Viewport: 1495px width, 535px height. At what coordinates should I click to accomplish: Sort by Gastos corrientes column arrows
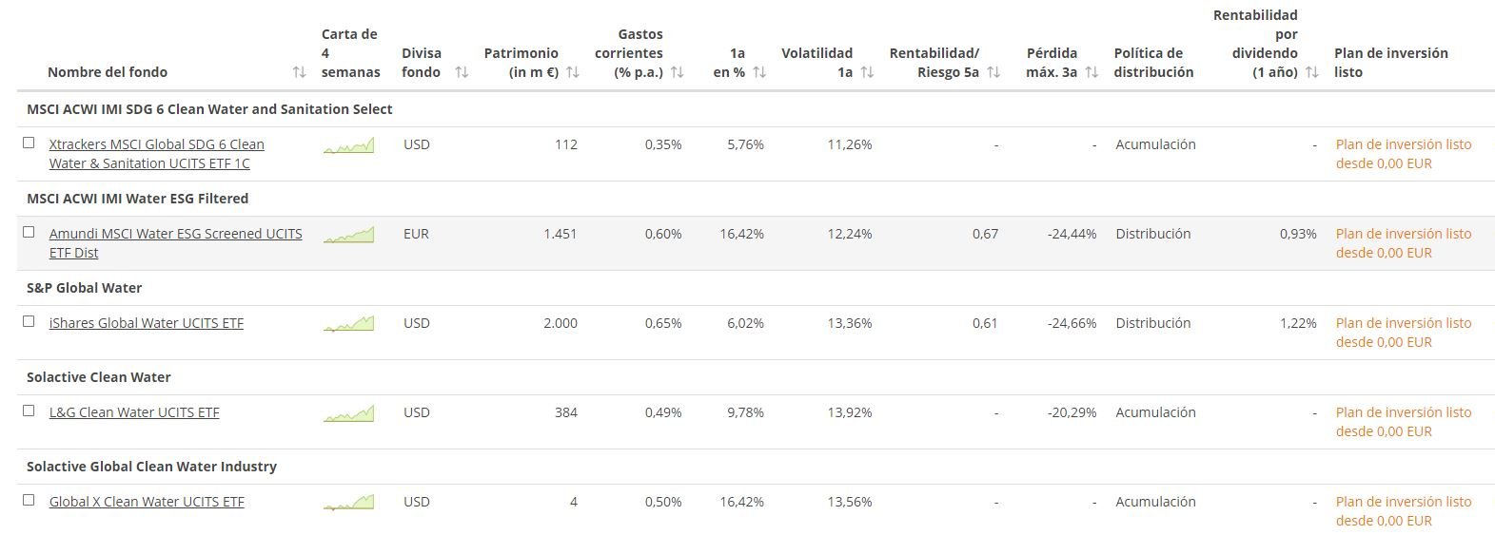(678, 72)
